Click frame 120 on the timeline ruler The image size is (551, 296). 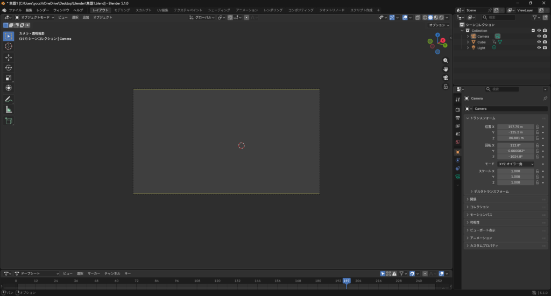(x=217, y=281)
